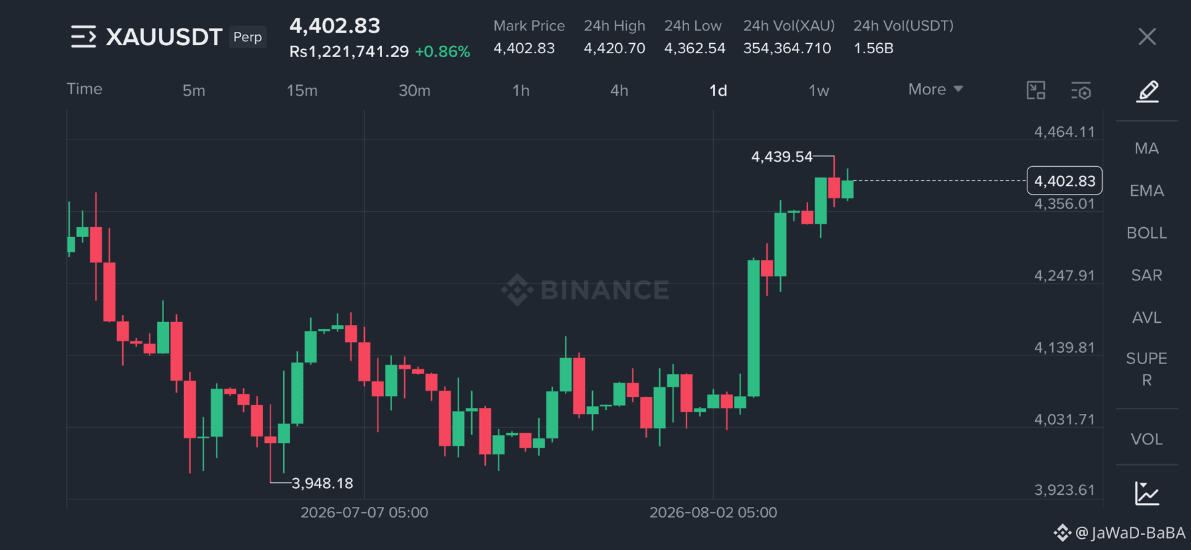Select the 15m timeframe
Image resolution: width=1191 pixels, height=550 pixels.
[302, 90]
